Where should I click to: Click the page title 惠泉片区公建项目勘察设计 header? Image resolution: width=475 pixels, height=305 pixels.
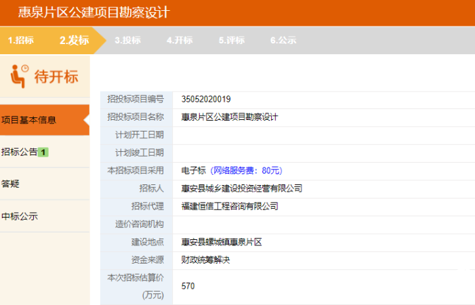[x=94, y=12]
